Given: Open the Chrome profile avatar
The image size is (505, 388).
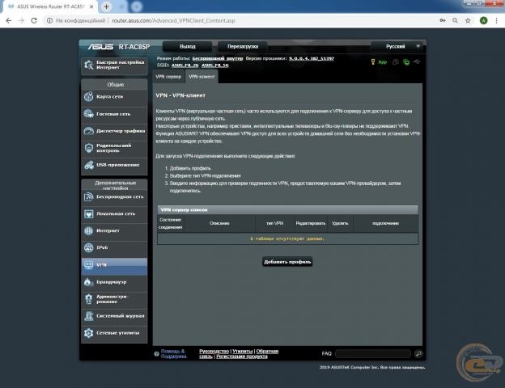Looking at the screenshot, I should coord(483,20).
